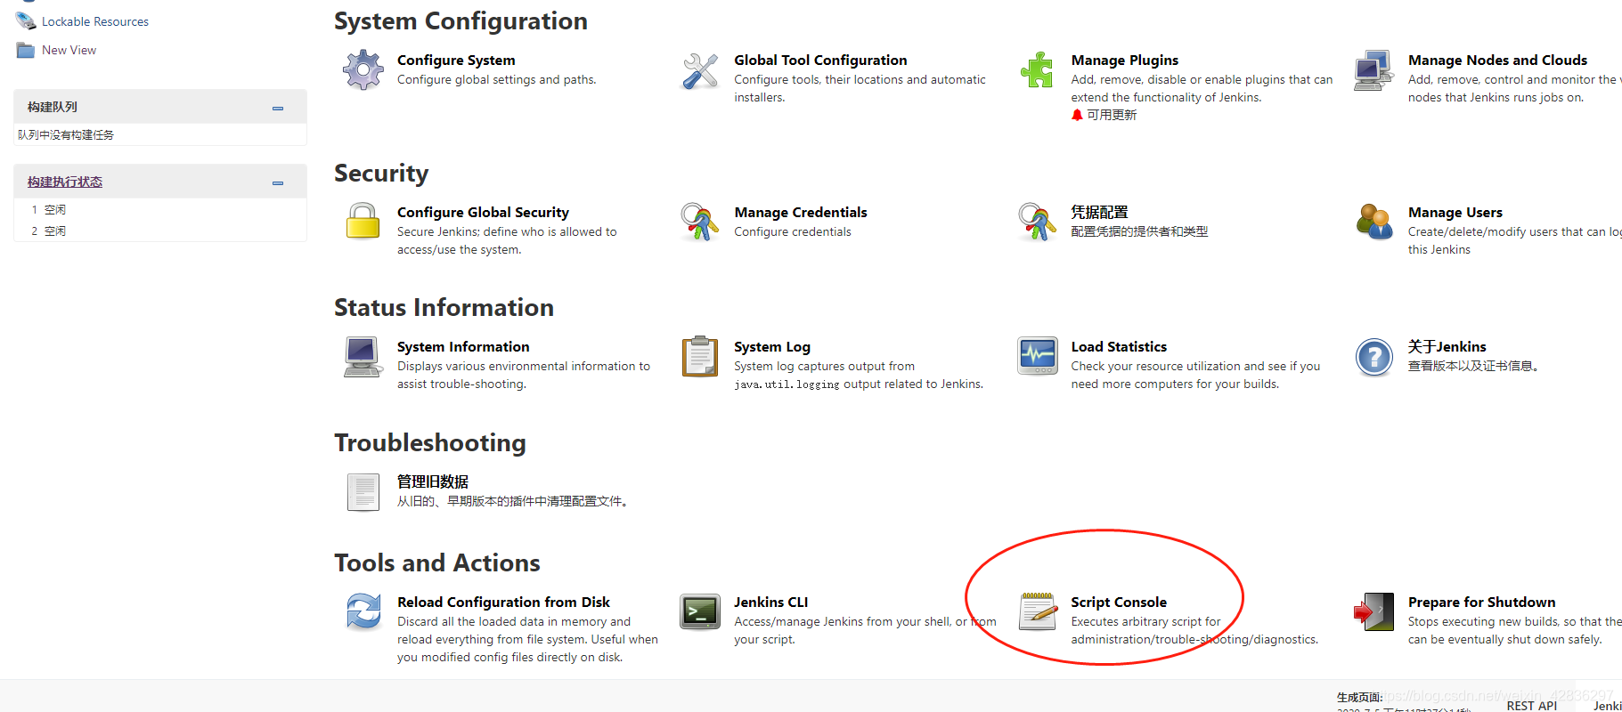
Task: Open the Script Console link
Action: 1119,602
